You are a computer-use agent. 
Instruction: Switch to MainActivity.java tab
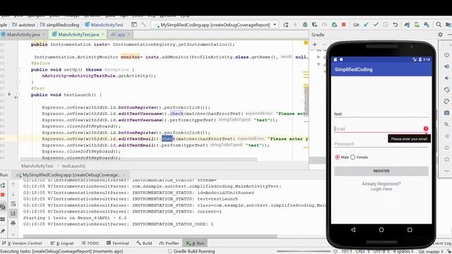(23, 35)
